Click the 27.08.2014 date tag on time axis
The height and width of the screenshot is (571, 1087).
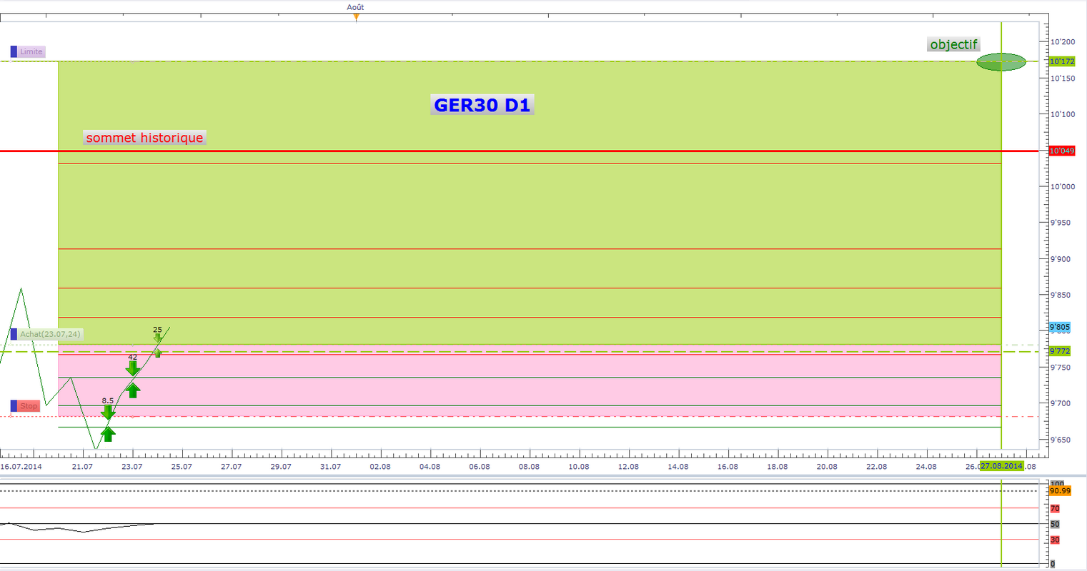coord(1001,466)
